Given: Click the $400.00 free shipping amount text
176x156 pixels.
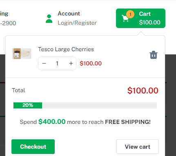Looking at the screenshot, I should (x=52, y=121).
